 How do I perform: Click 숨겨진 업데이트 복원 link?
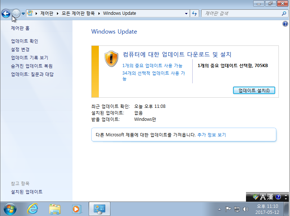point(32,66)
